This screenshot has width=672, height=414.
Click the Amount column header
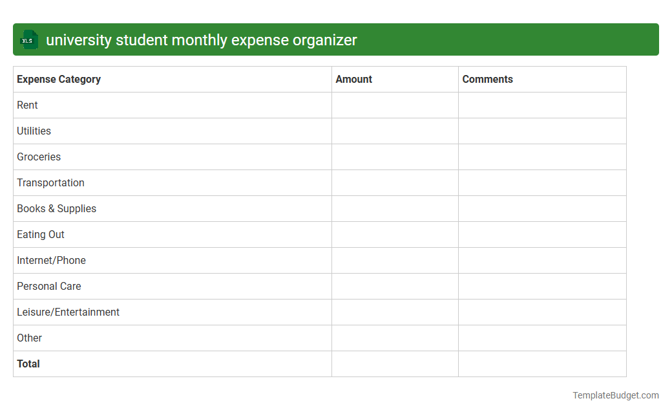click(353, 79)
